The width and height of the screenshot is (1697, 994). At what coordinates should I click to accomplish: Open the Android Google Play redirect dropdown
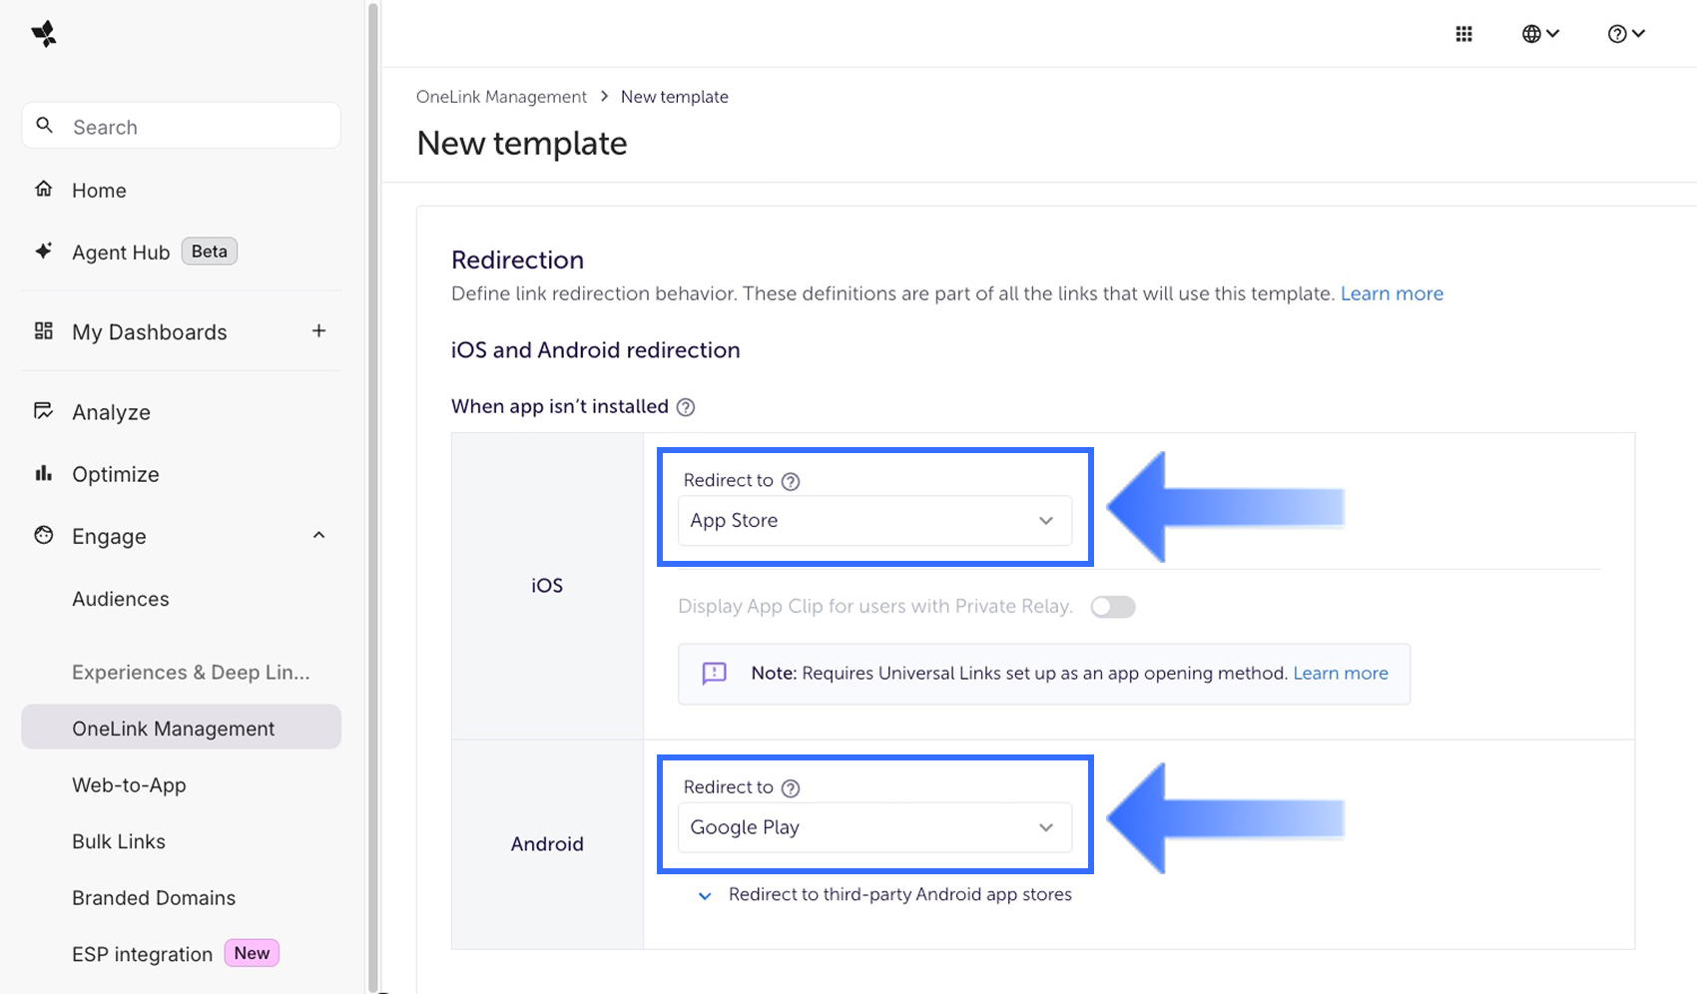point(874,827)
